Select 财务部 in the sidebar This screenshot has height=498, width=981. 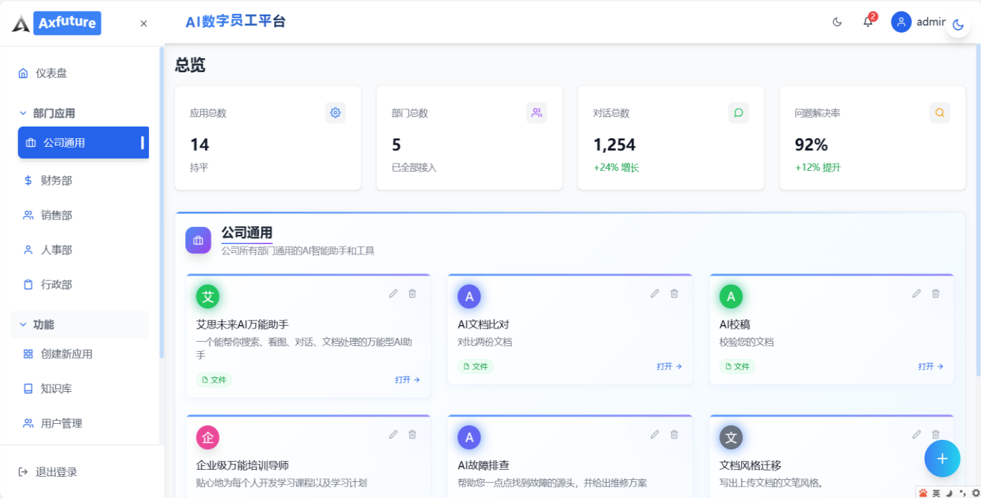click(56, 180)
